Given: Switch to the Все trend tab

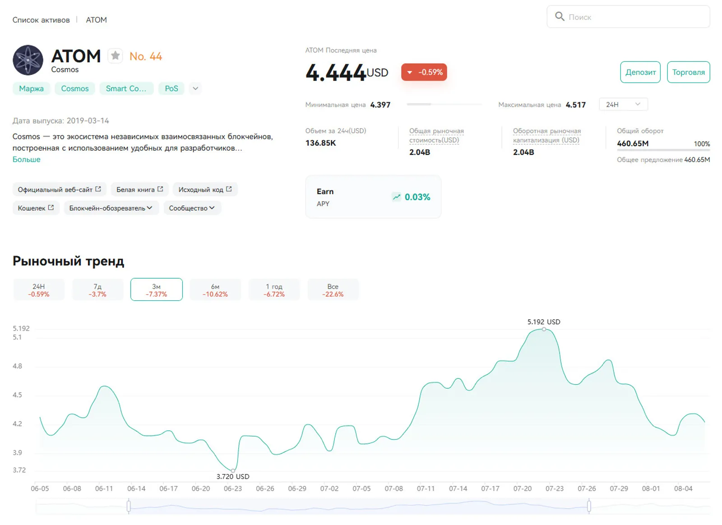Looking at the screenshot, I should tap(333, 290).
